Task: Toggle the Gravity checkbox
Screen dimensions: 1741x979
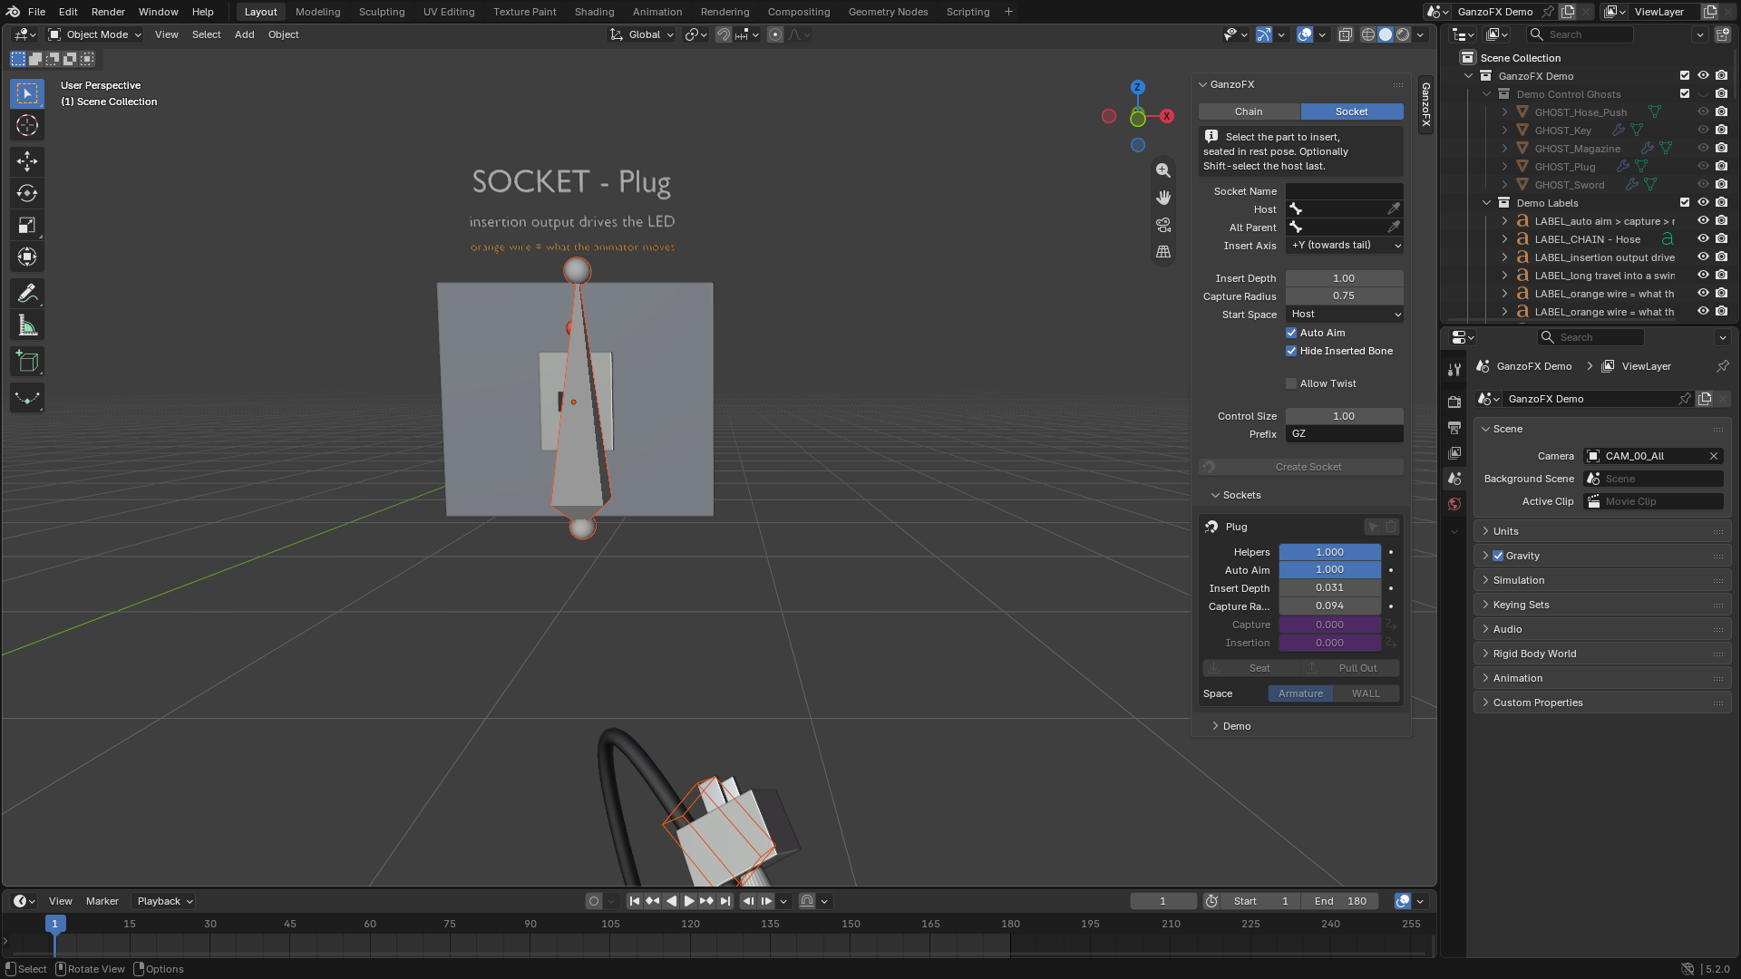Action: coord(1498,556)
